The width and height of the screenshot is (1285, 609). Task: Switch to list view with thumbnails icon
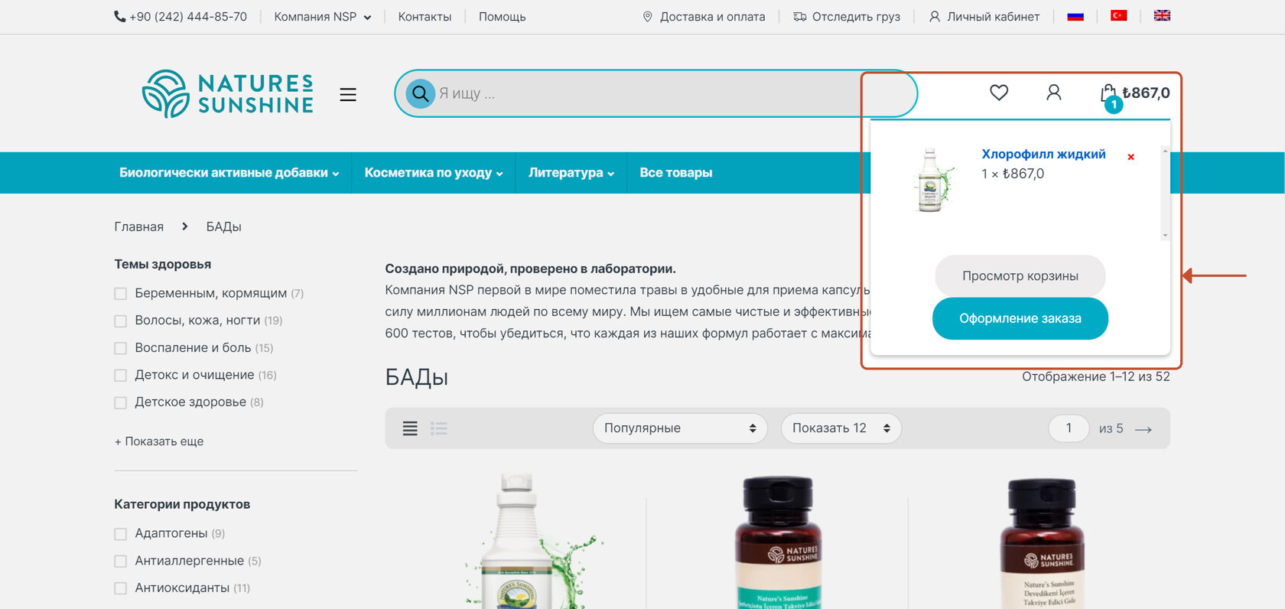439,428
